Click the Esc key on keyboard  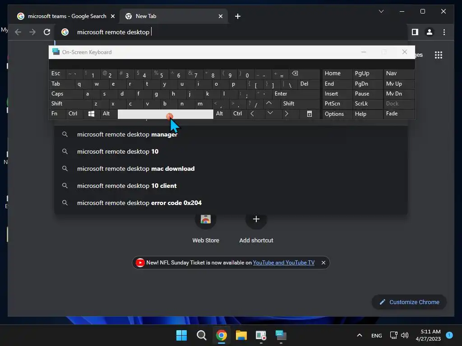click(57, 73)
